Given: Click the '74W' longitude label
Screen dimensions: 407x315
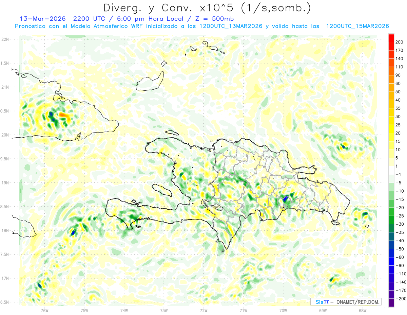Looking at the screenshot, I should 124,311.
